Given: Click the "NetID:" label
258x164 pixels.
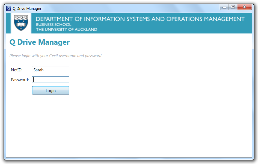Looking at the screenshot, I should [x=17, y=70].
